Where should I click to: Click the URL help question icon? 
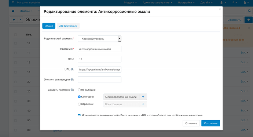pos(72,69)
